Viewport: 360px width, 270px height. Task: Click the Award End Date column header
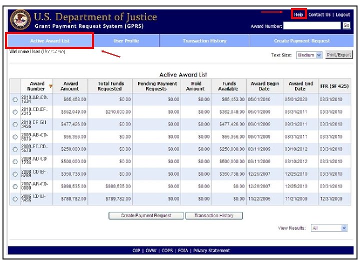[x=301, y=86]
